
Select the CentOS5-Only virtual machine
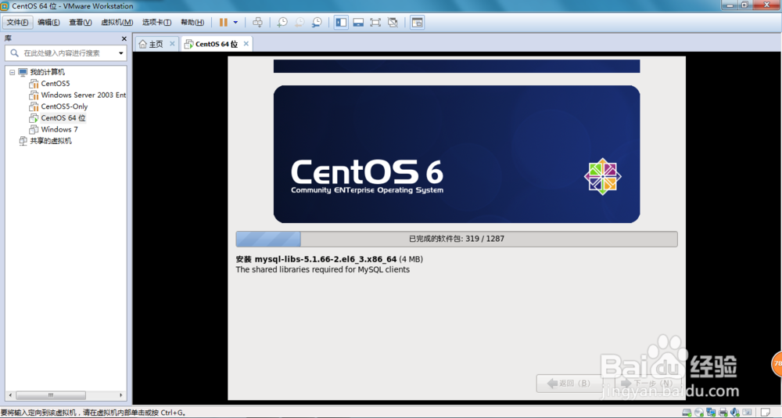tap(64, 106)
